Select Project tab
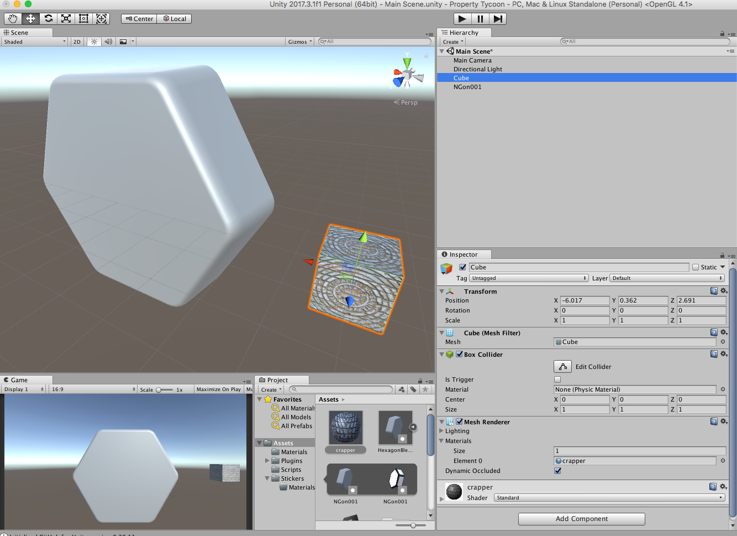Image resolution: width=737 pixels, height=536 pixels. (x=282, y=380)
